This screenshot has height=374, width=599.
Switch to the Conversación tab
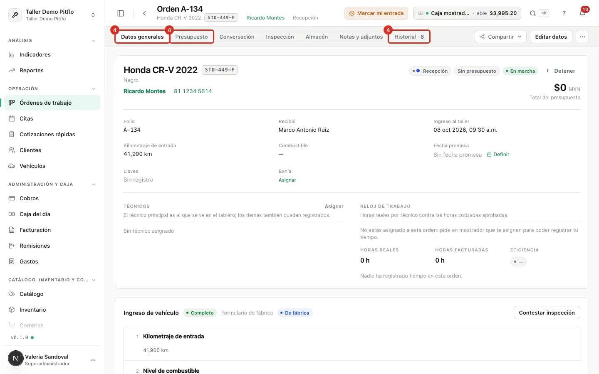237,37
